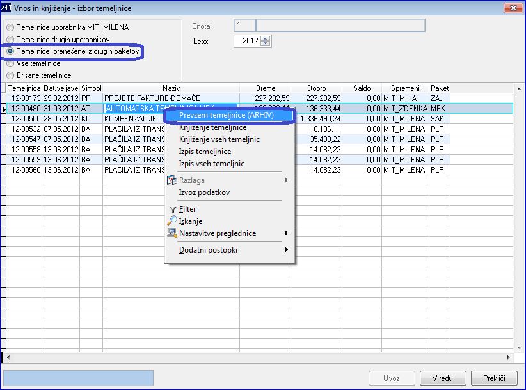The width and height of the screenshot is (526, 390).
Task: Click the Razlaga help icon in the menu
Action: (172, 180)
